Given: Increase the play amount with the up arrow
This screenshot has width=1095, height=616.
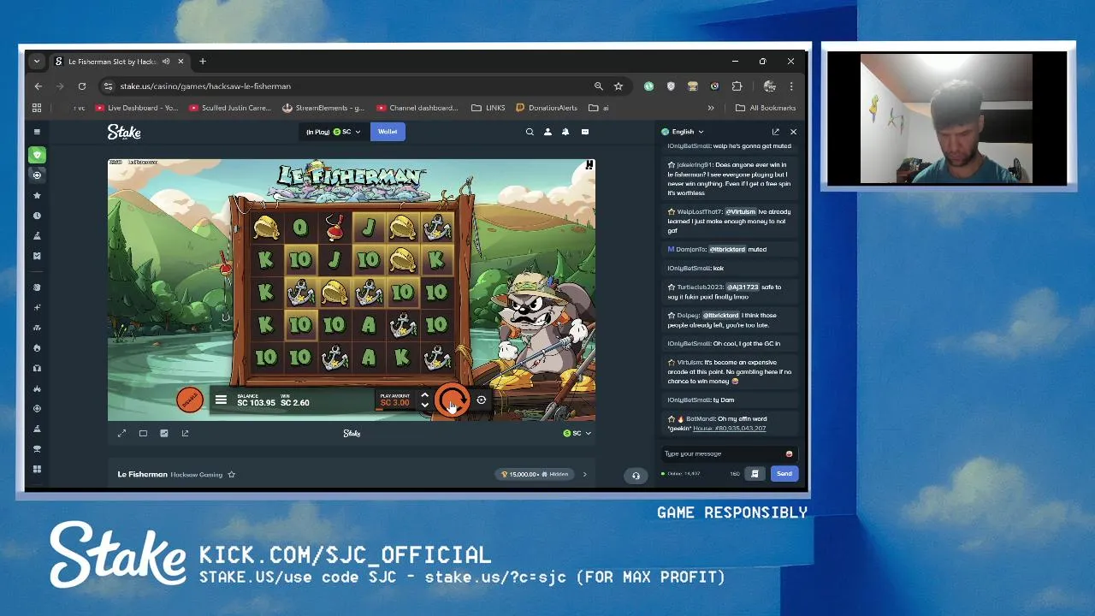Looking at the screenshot, I should 424,395.
